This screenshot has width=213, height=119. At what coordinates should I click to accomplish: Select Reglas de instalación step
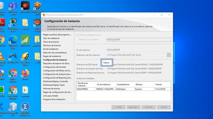pyautogui.click(x=52, y=56)
